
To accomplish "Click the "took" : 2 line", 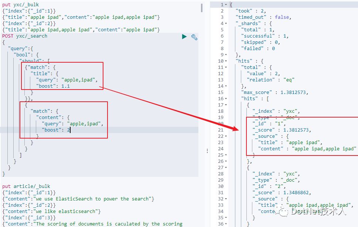I will click(251, 11).
